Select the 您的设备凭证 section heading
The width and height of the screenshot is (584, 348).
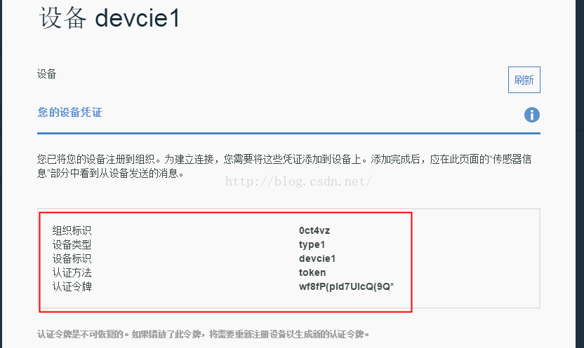click(69, 112)
